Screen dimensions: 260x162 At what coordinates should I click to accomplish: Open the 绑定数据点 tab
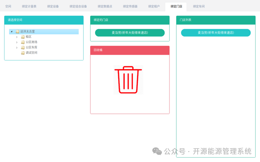point(105,6)
